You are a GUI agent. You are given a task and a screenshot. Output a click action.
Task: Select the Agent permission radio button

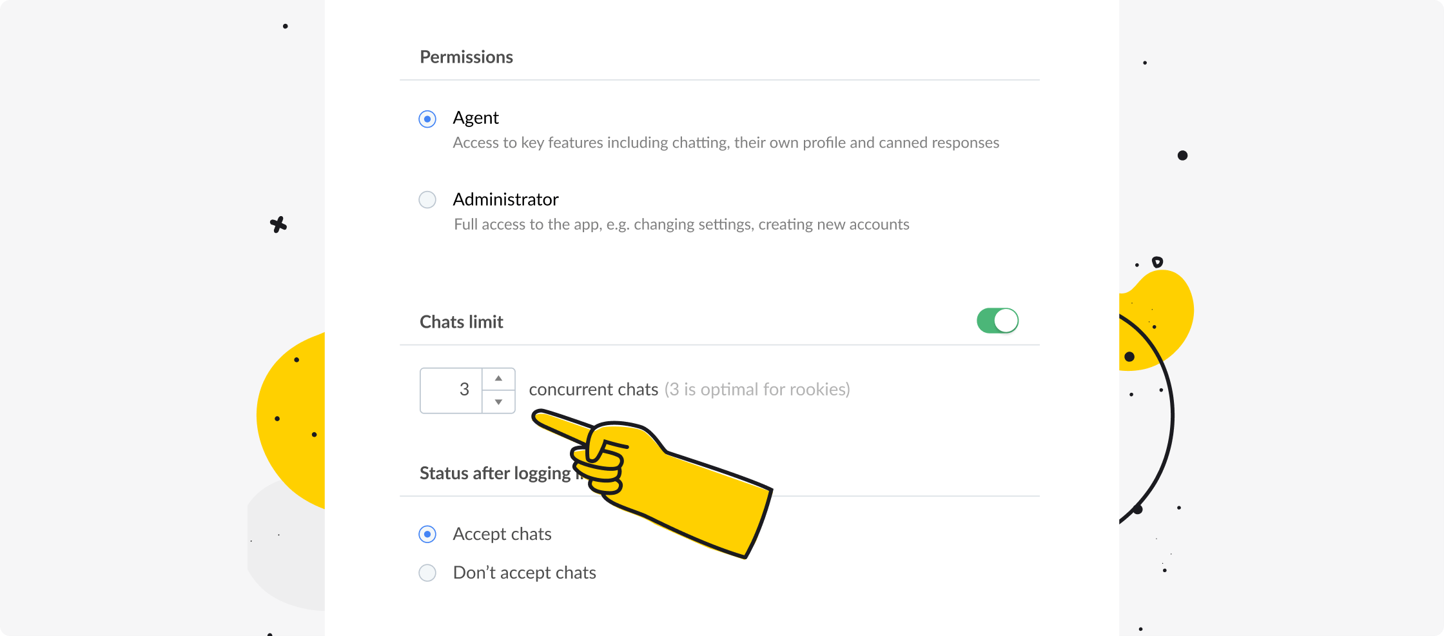click(427, 119)
